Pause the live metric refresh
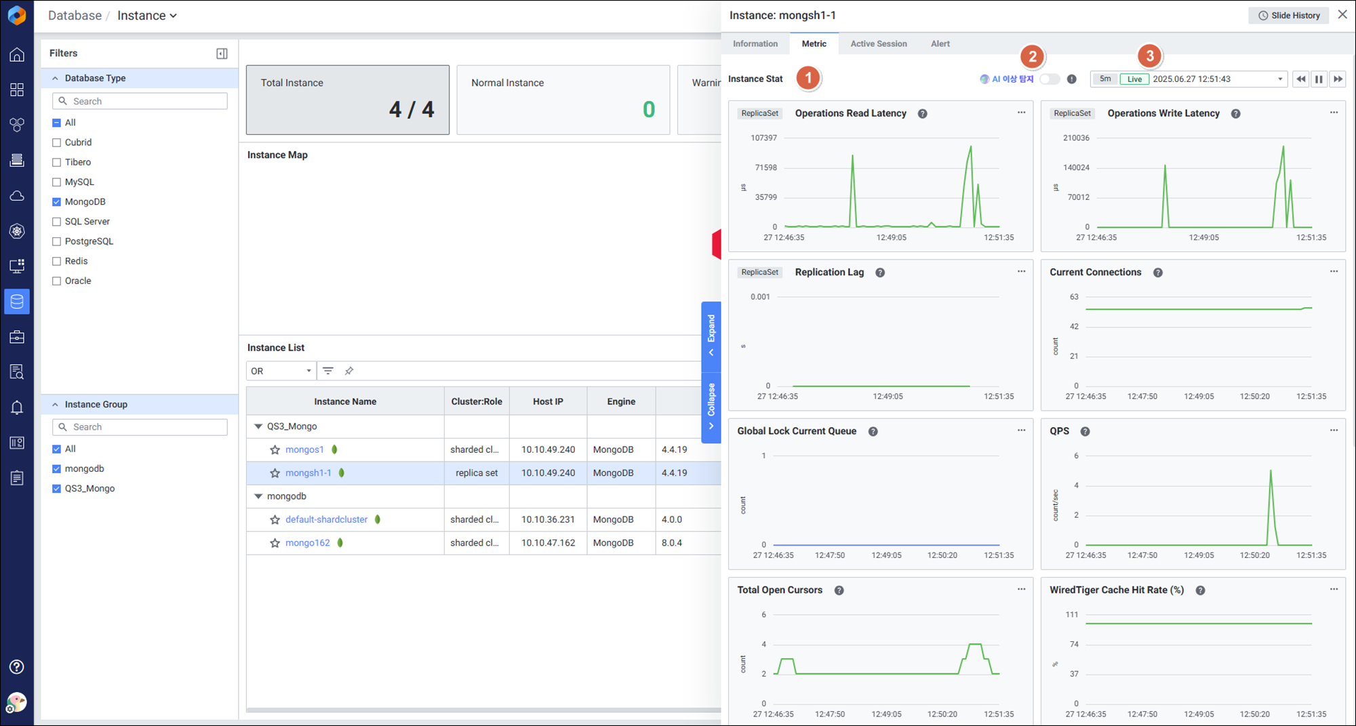1356x726 pixels. [1319, 79]
